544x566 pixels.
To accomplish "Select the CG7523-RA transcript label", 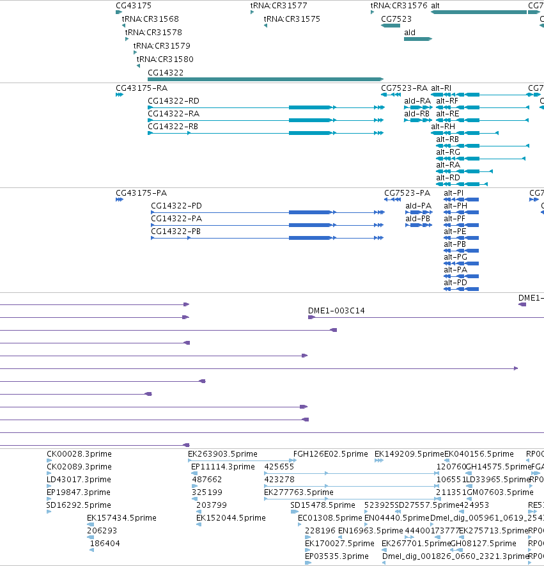I will pyautogui.click(x=404, y=88).
